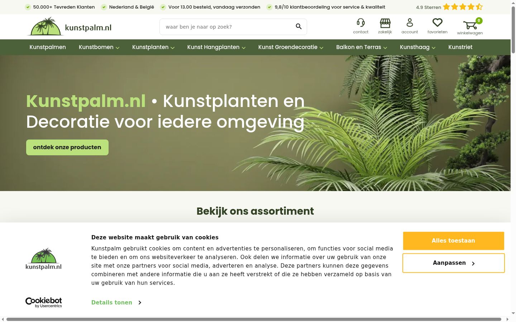Viewport: 516px width, 322px height.
Task: Click the Cookiebot by Usercentrics logo
Action: click(43, 302)
